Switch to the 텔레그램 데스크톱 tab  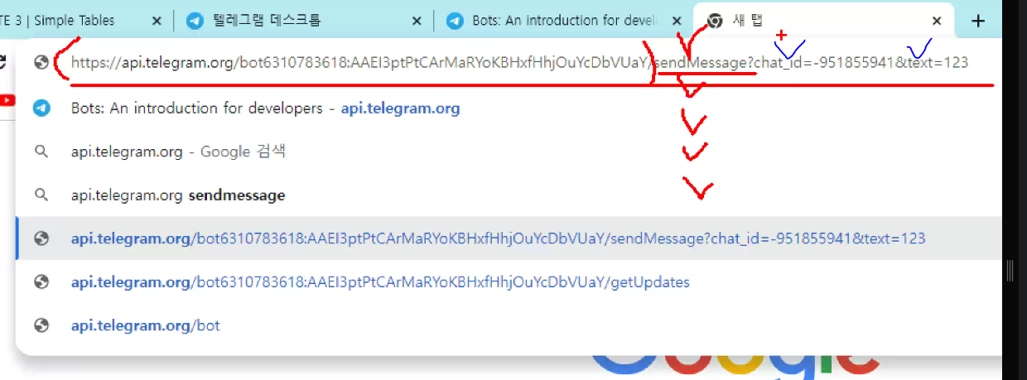tap(304, 21)
